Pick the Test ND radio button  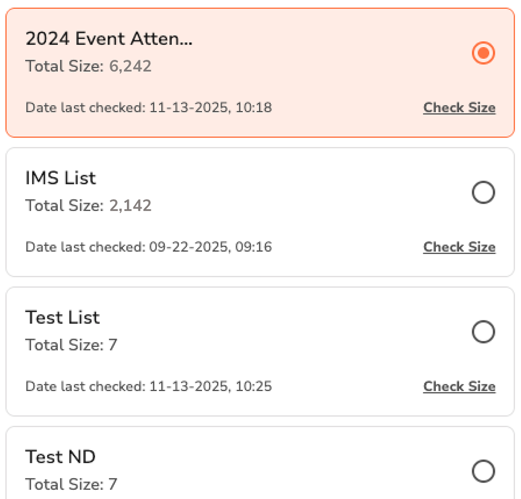coord(483,471)
